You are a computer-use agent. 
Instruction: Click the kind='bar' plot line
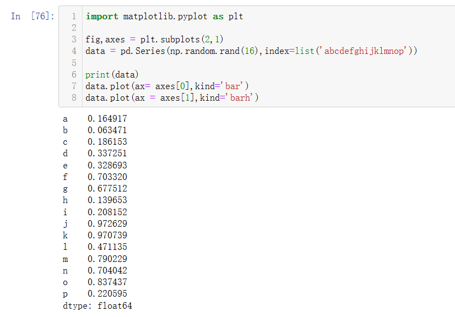pyautogui.click(x=167, y=86)
